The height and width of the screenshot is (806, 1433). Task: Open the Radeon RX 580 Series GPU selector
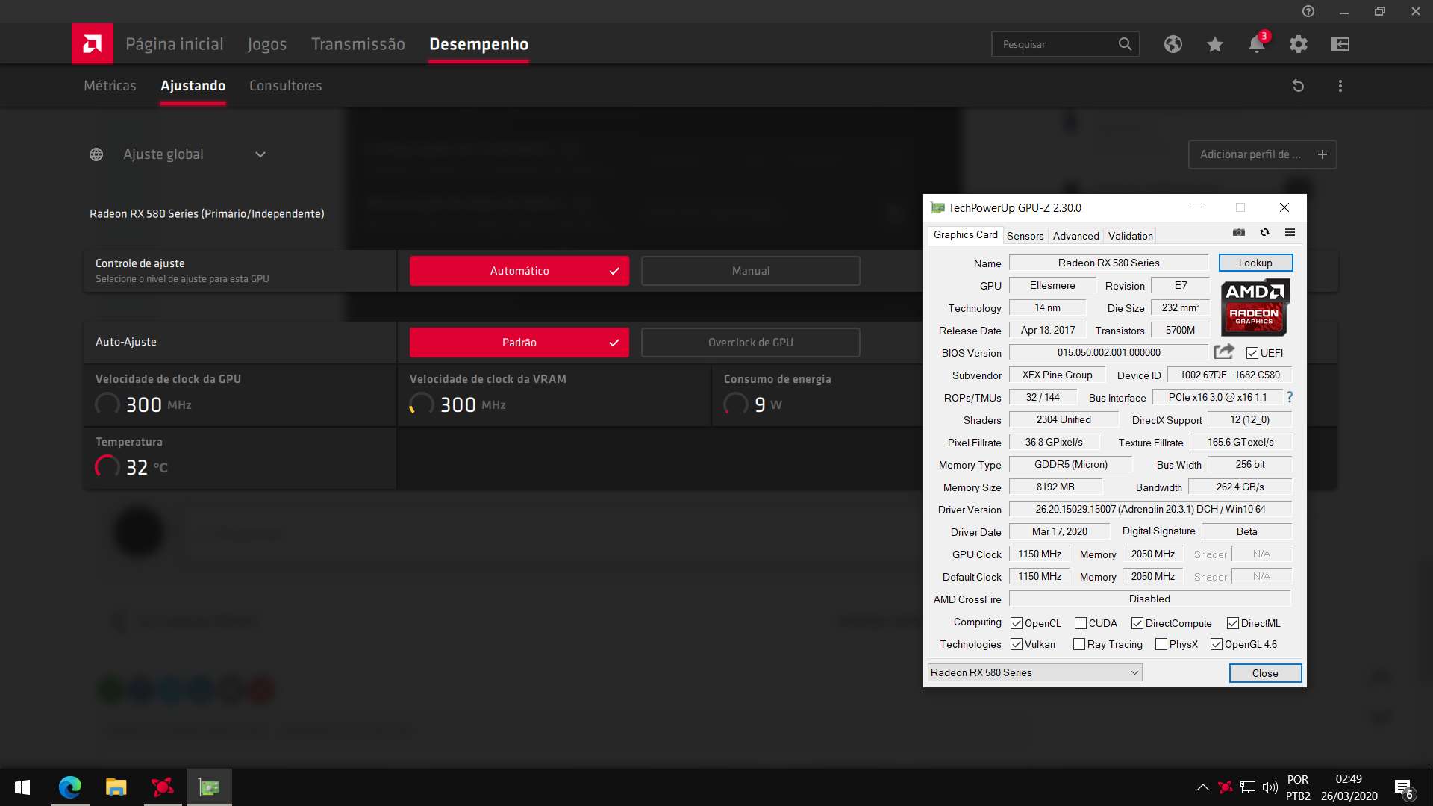click(x=1034, y=672)
